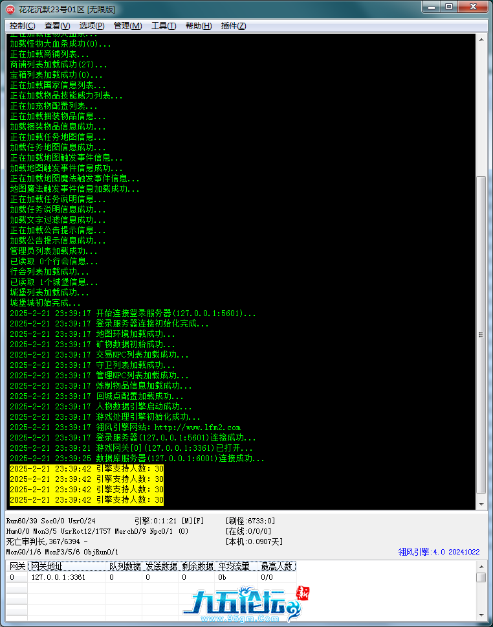Open the 查看(V) menu
Screen dimensions: 493x627
[x=57, y=26]
